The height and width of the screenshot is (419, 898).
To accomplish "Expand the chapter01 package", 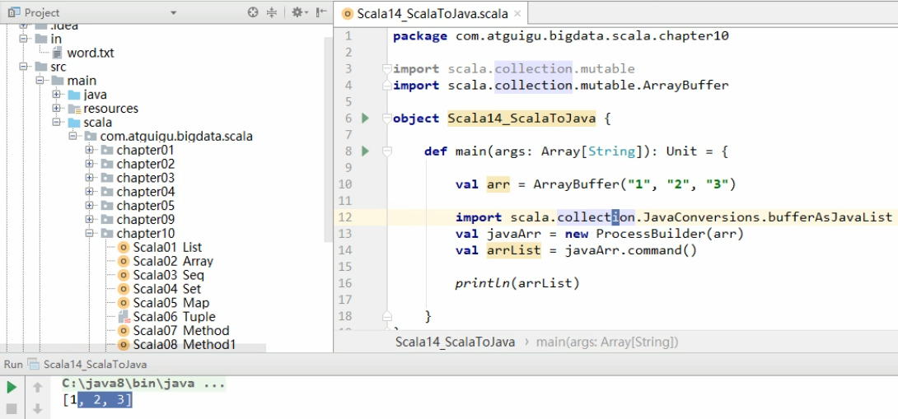I will [89, 150].
